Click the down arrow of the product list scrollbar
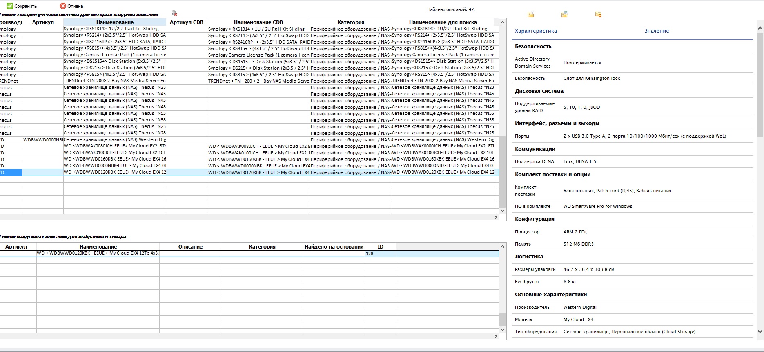764x352 pixels. point(503,211)
